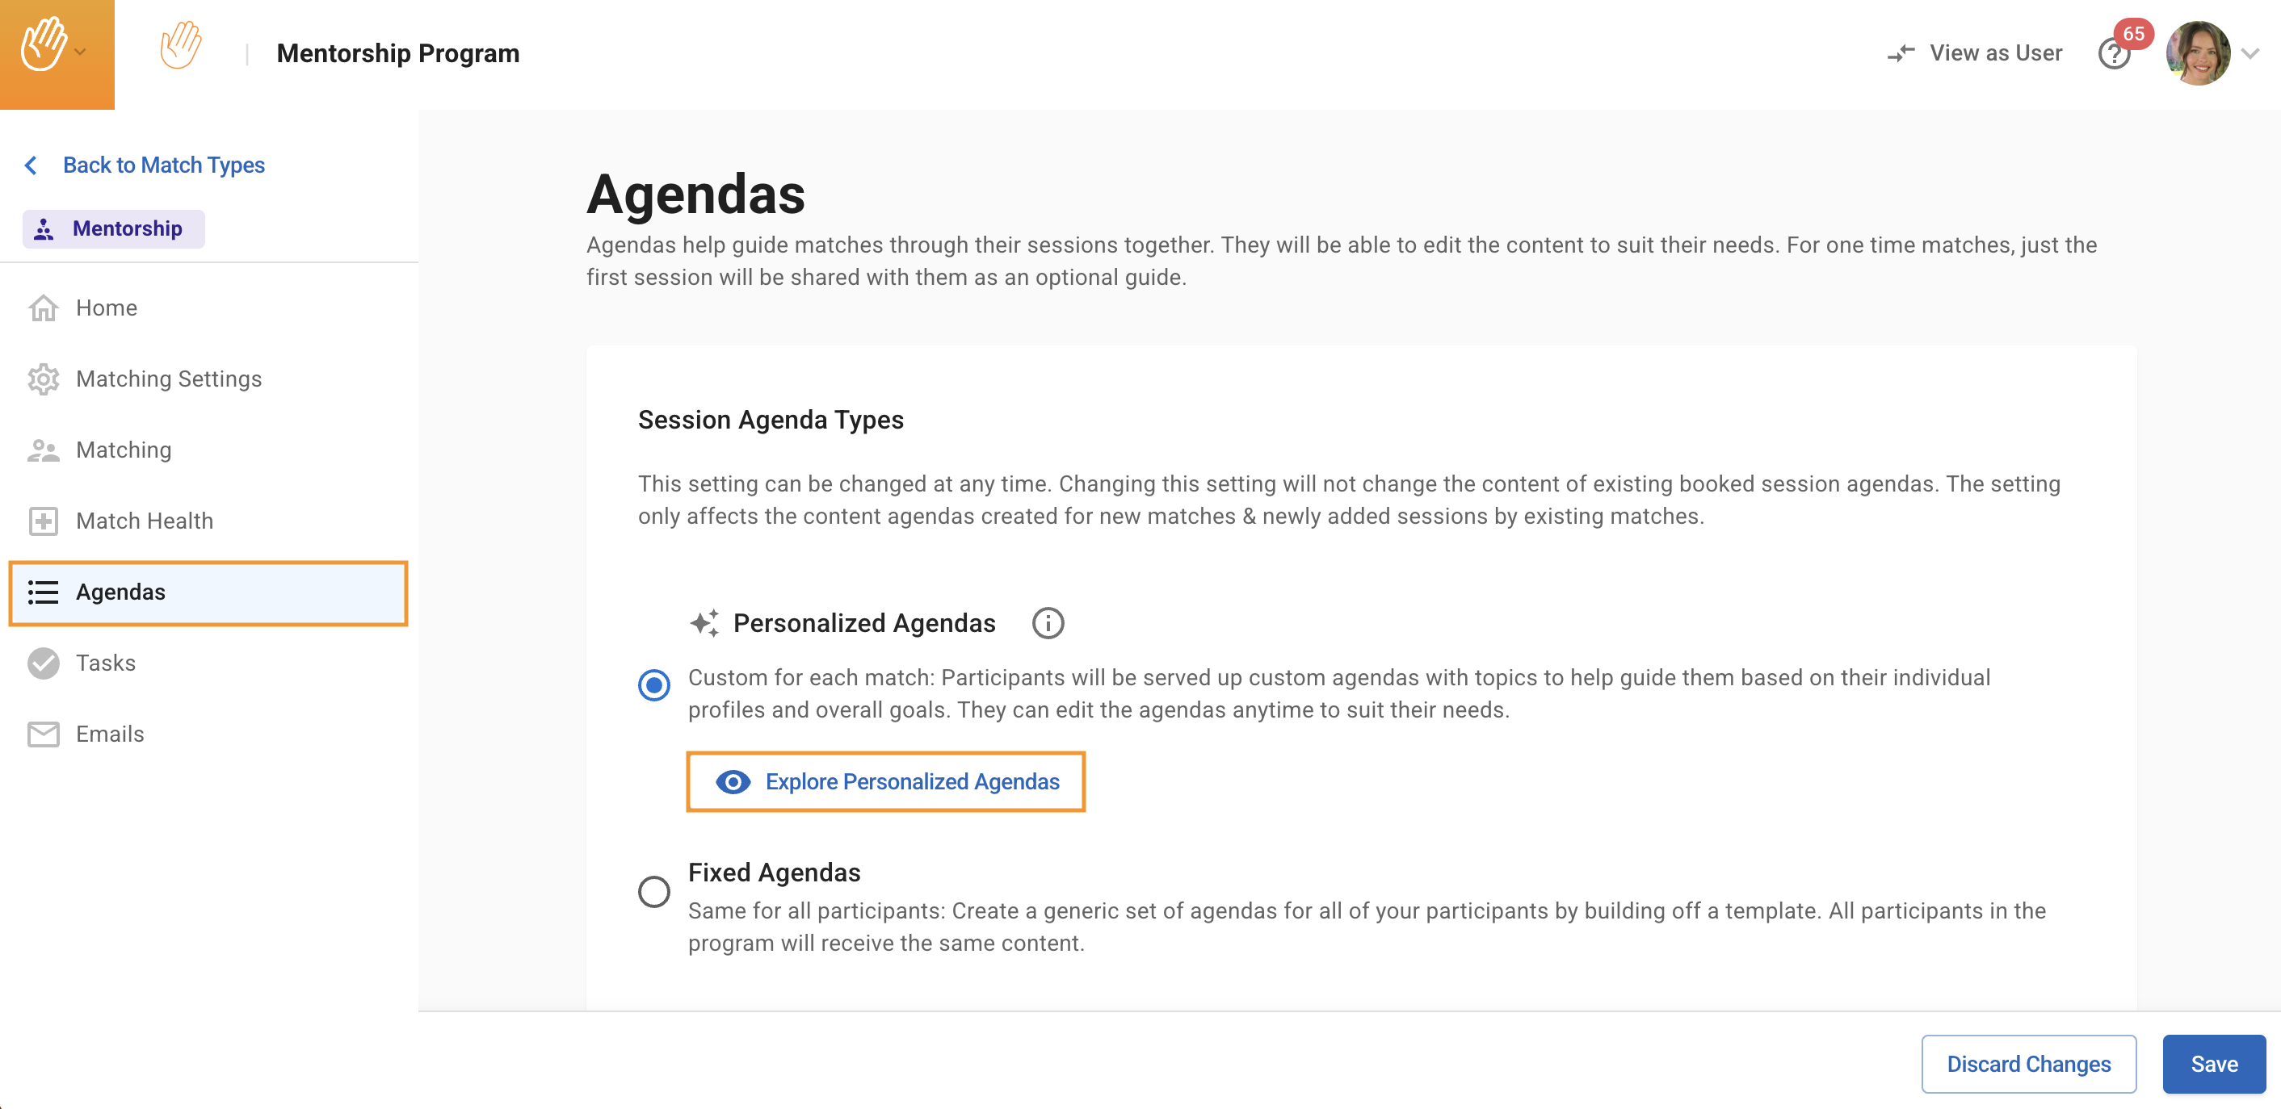Click the user profile photo
Screen dimensions: 2281x1109
point(2198,53)
